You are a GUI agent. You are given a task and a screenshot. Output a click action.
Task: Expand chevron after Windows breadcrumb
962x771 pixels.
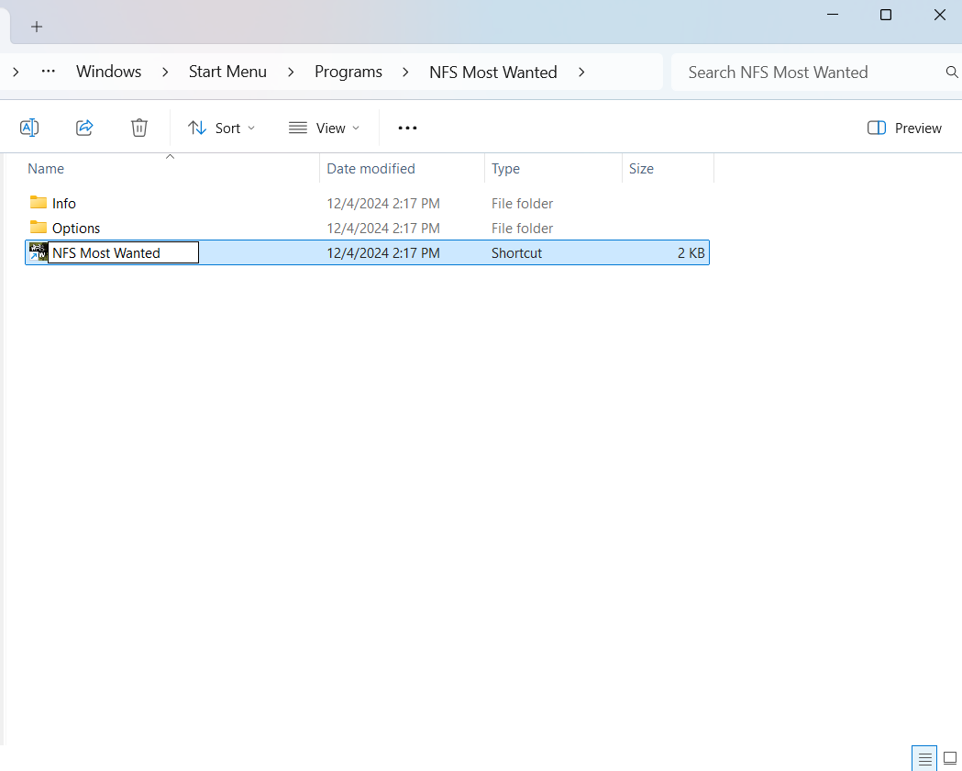tap(165, 73)
